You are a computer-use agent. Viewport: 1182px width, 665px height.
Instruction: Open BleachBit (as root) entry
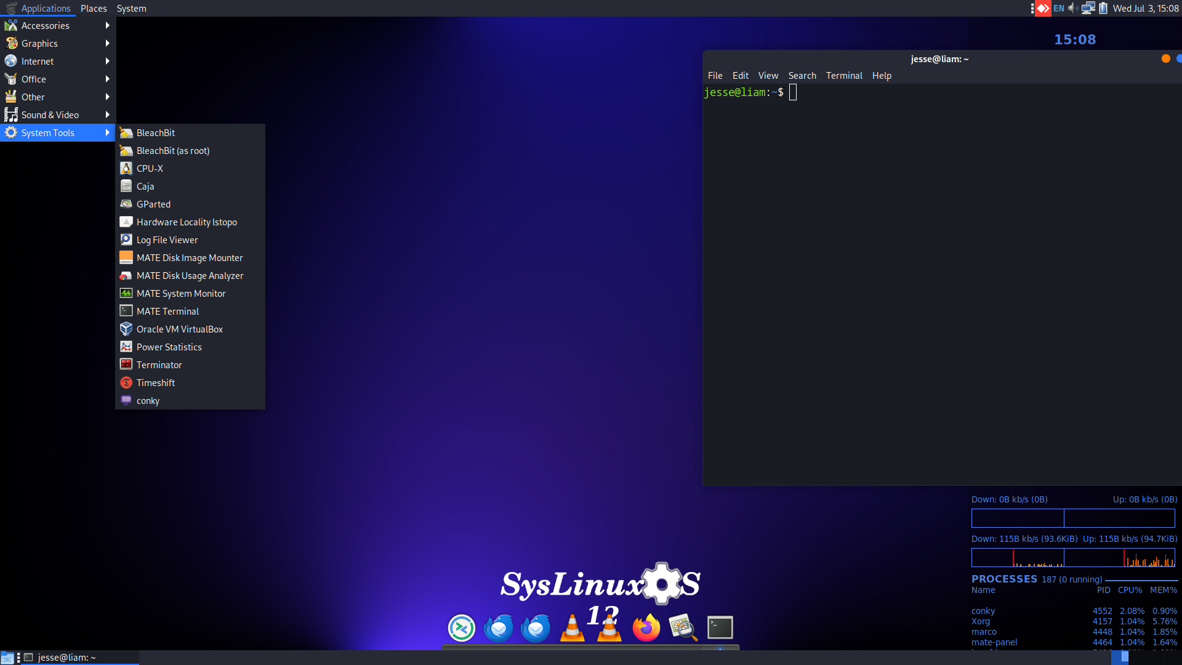190,151
